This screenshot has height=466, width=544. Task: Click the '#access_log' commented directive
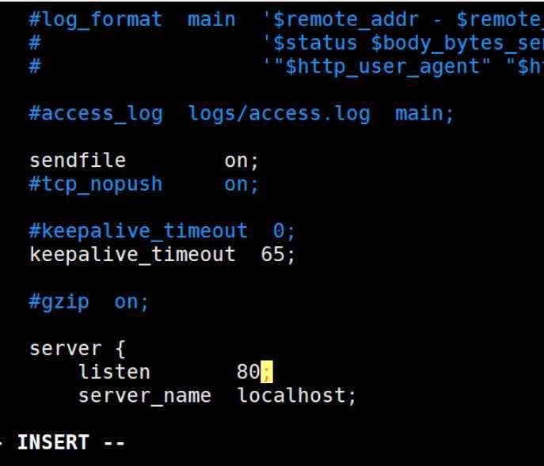(x=96, y=113)
